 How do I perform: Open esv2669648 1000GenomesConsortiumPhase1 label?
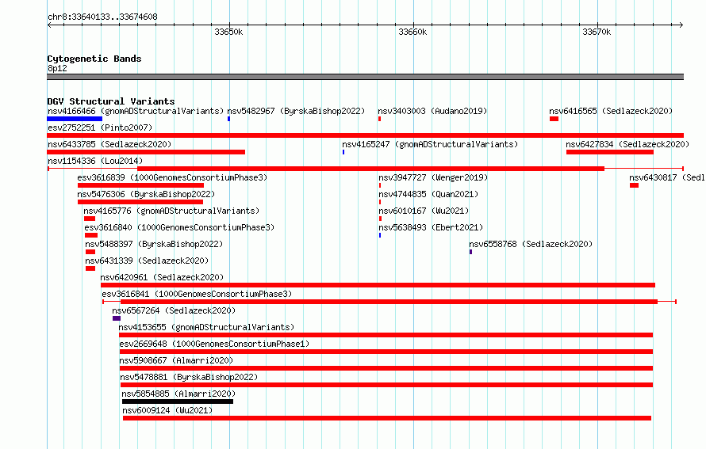214,344
